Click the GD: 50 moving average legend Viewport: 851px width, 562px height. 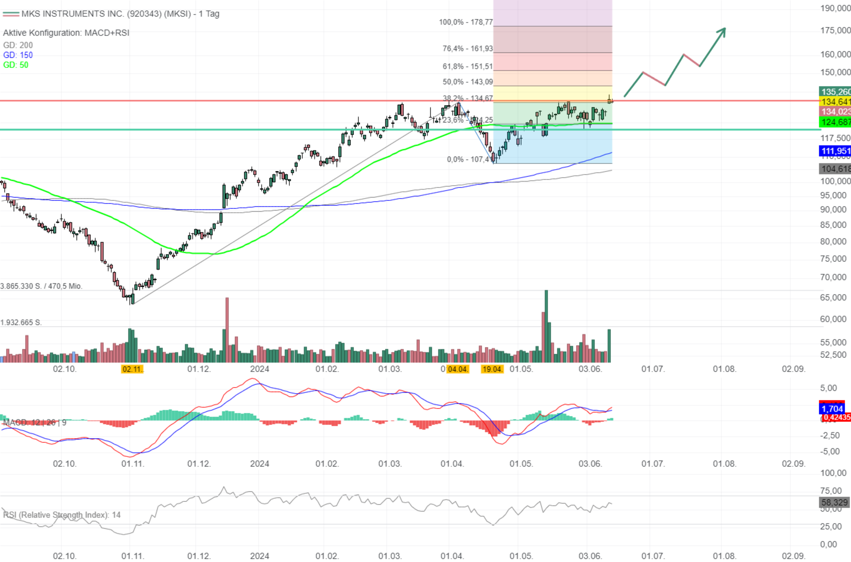pos(16,65)
